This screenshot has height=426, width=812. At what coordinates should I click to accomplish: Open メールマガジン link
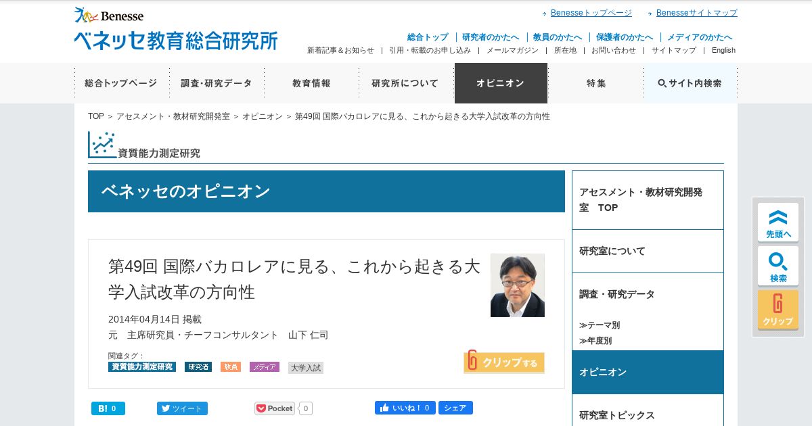[x=512, y=51]
